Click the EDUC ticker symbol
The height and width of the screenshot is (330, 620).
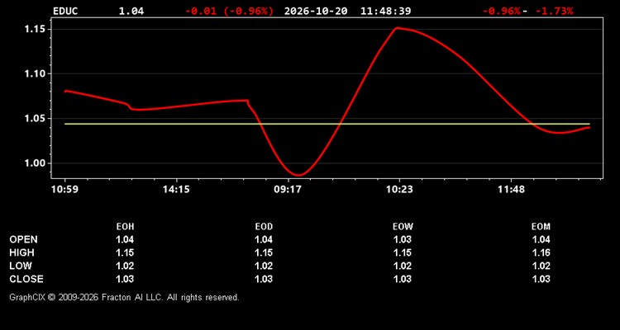coord(65,11)
